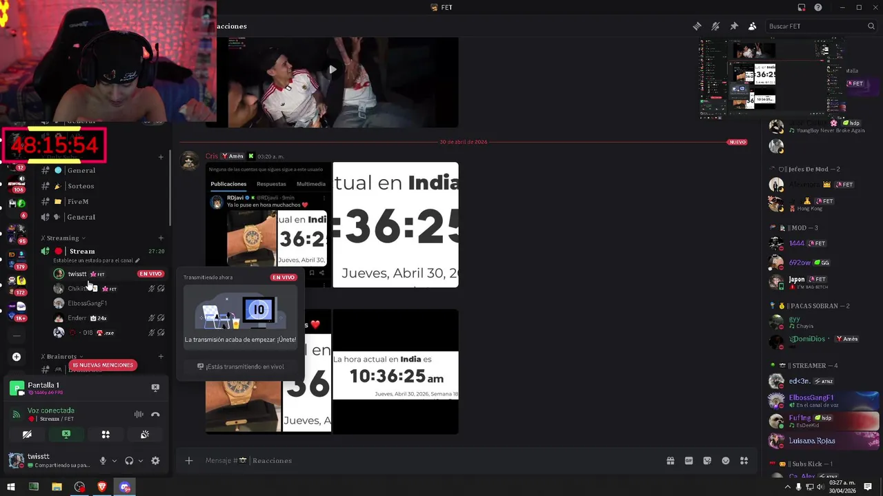The width and height of the screenshot is (883, 496).
Task: Open microphone input options arrow
Action: click(x=114, y=461)
